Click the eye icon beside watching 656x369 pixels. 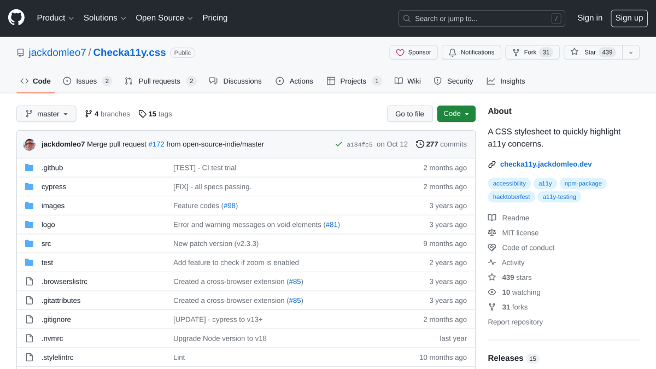(492, 292)
